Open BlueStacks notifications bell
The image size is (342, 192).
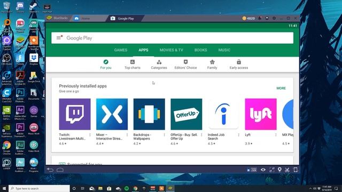pos(260,18)
